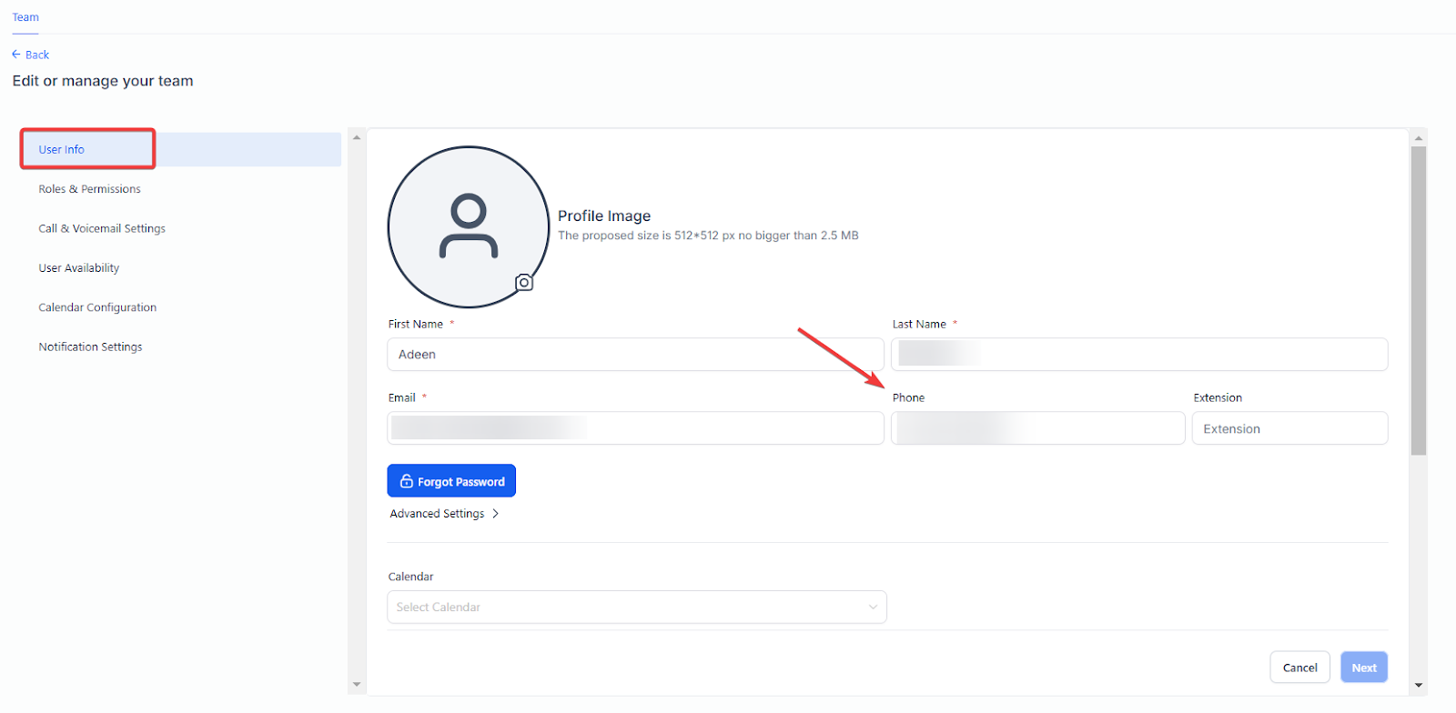Click the Phone number field

pos(1037,428)
